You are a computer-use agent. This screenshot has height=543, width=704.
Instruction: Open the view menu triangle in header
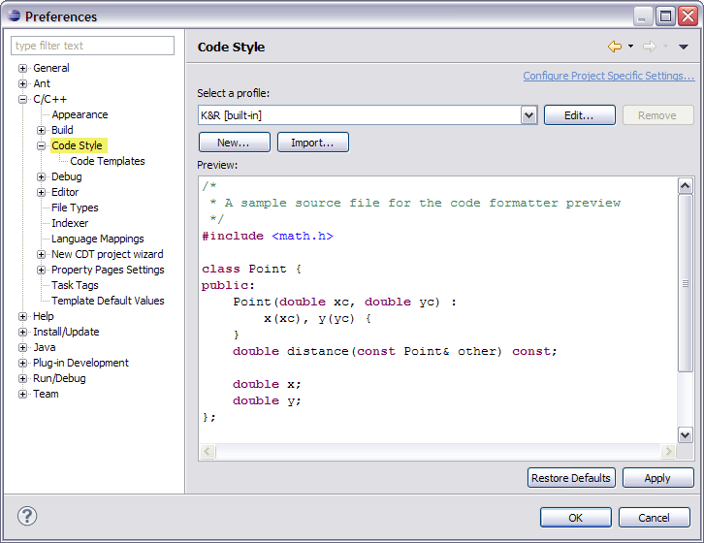(684, 47)
